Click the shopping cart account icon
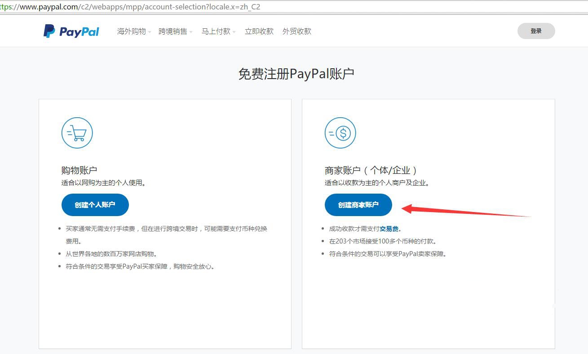The width and height of the screenshot is (588, 354). click(x=77, y=133)
